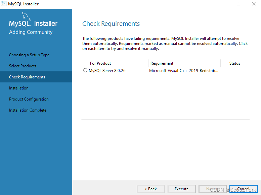Open the Choosing a Setup Type step
The height and width of the screenshot is (195, 261).
pyautogui.click(x=29, y=55)
